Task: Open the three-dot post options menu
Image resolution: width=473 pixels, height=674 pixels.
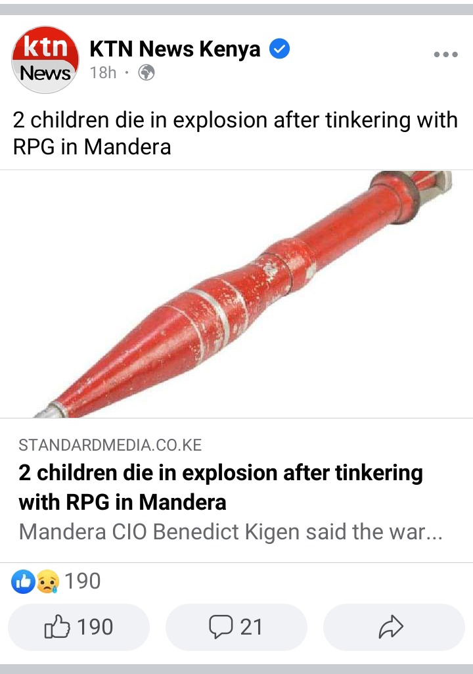Action: [446, 55]
